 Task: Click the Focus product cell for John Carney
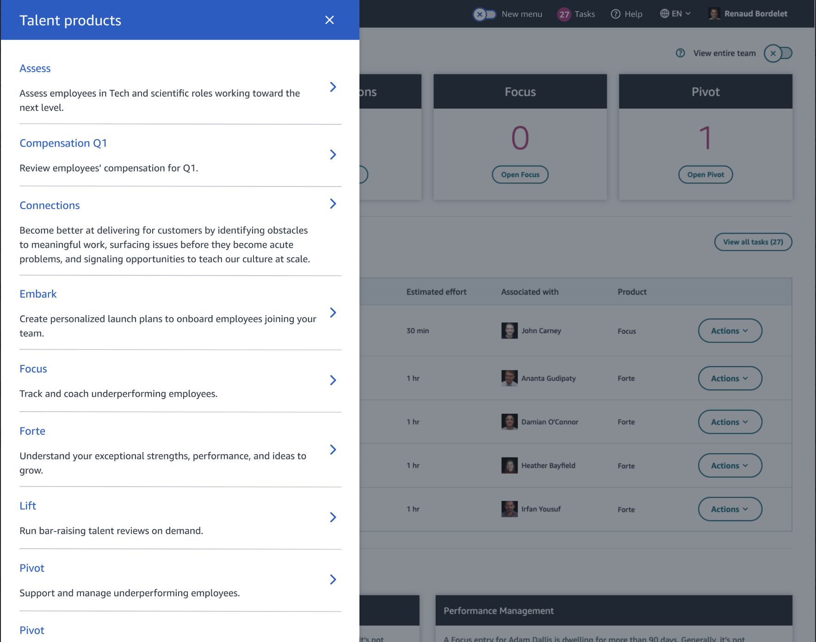point(627,331)
